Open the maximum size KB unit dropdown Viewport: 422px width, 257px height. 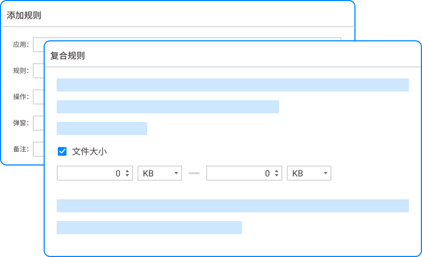click(x=309, y=173)
